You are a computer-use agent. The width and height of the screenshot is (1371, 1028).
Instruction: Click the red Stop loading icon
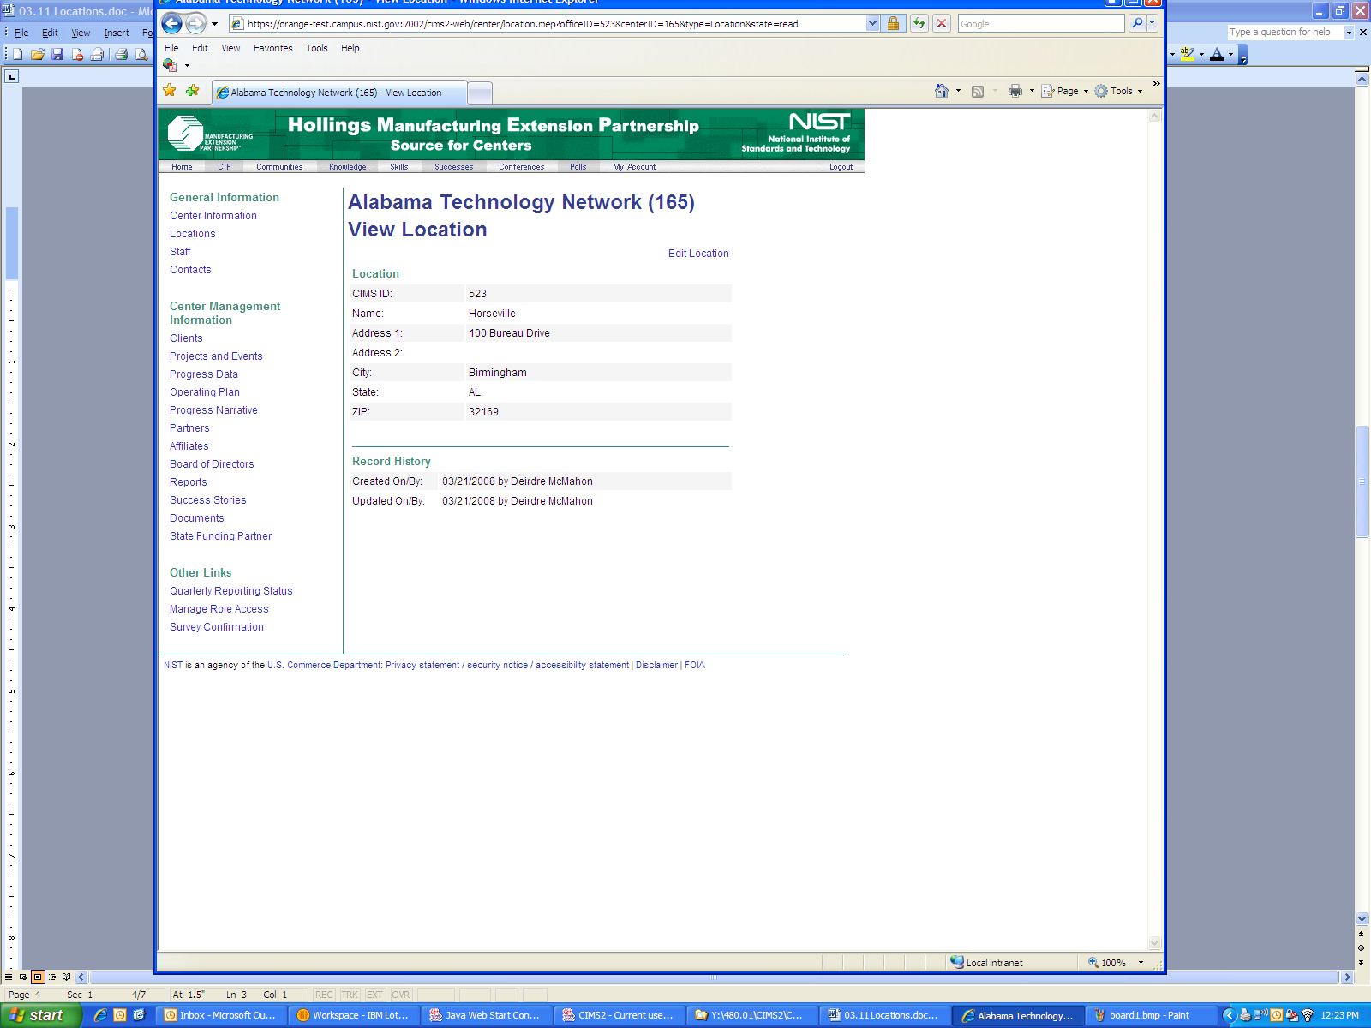pyautogui.click(x=942, y=24)
